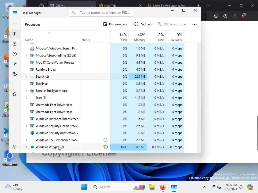The image size is (258, 193).
Task: Click the Task Manager process list scrollbar
Action: (199, 72)
